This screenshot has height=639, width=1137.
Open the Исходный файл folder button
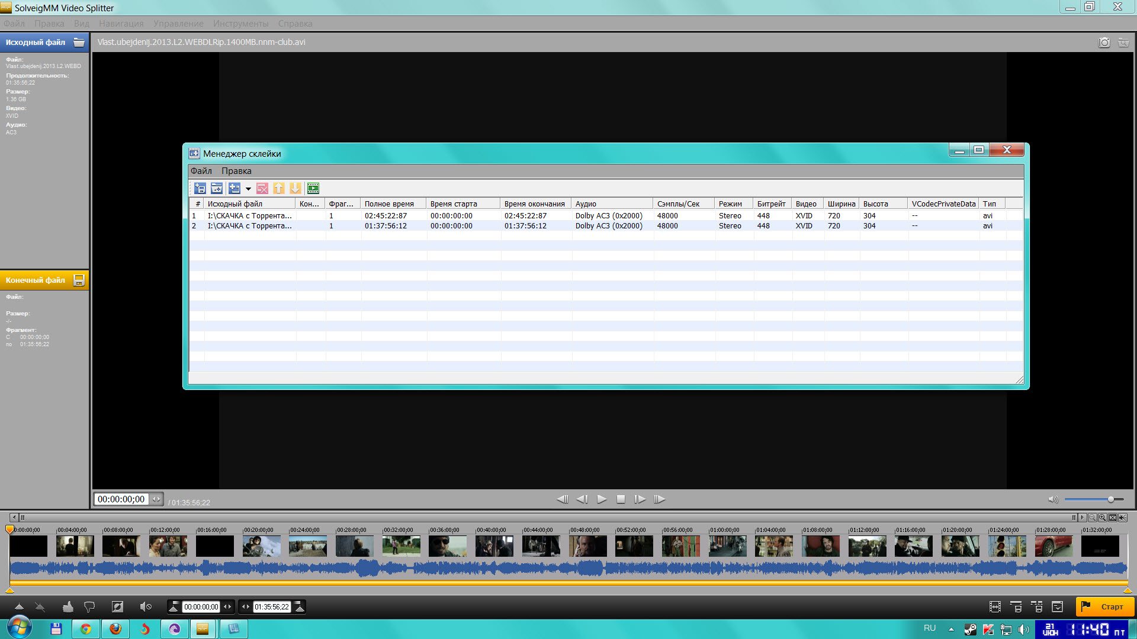(x=79, y=42)
